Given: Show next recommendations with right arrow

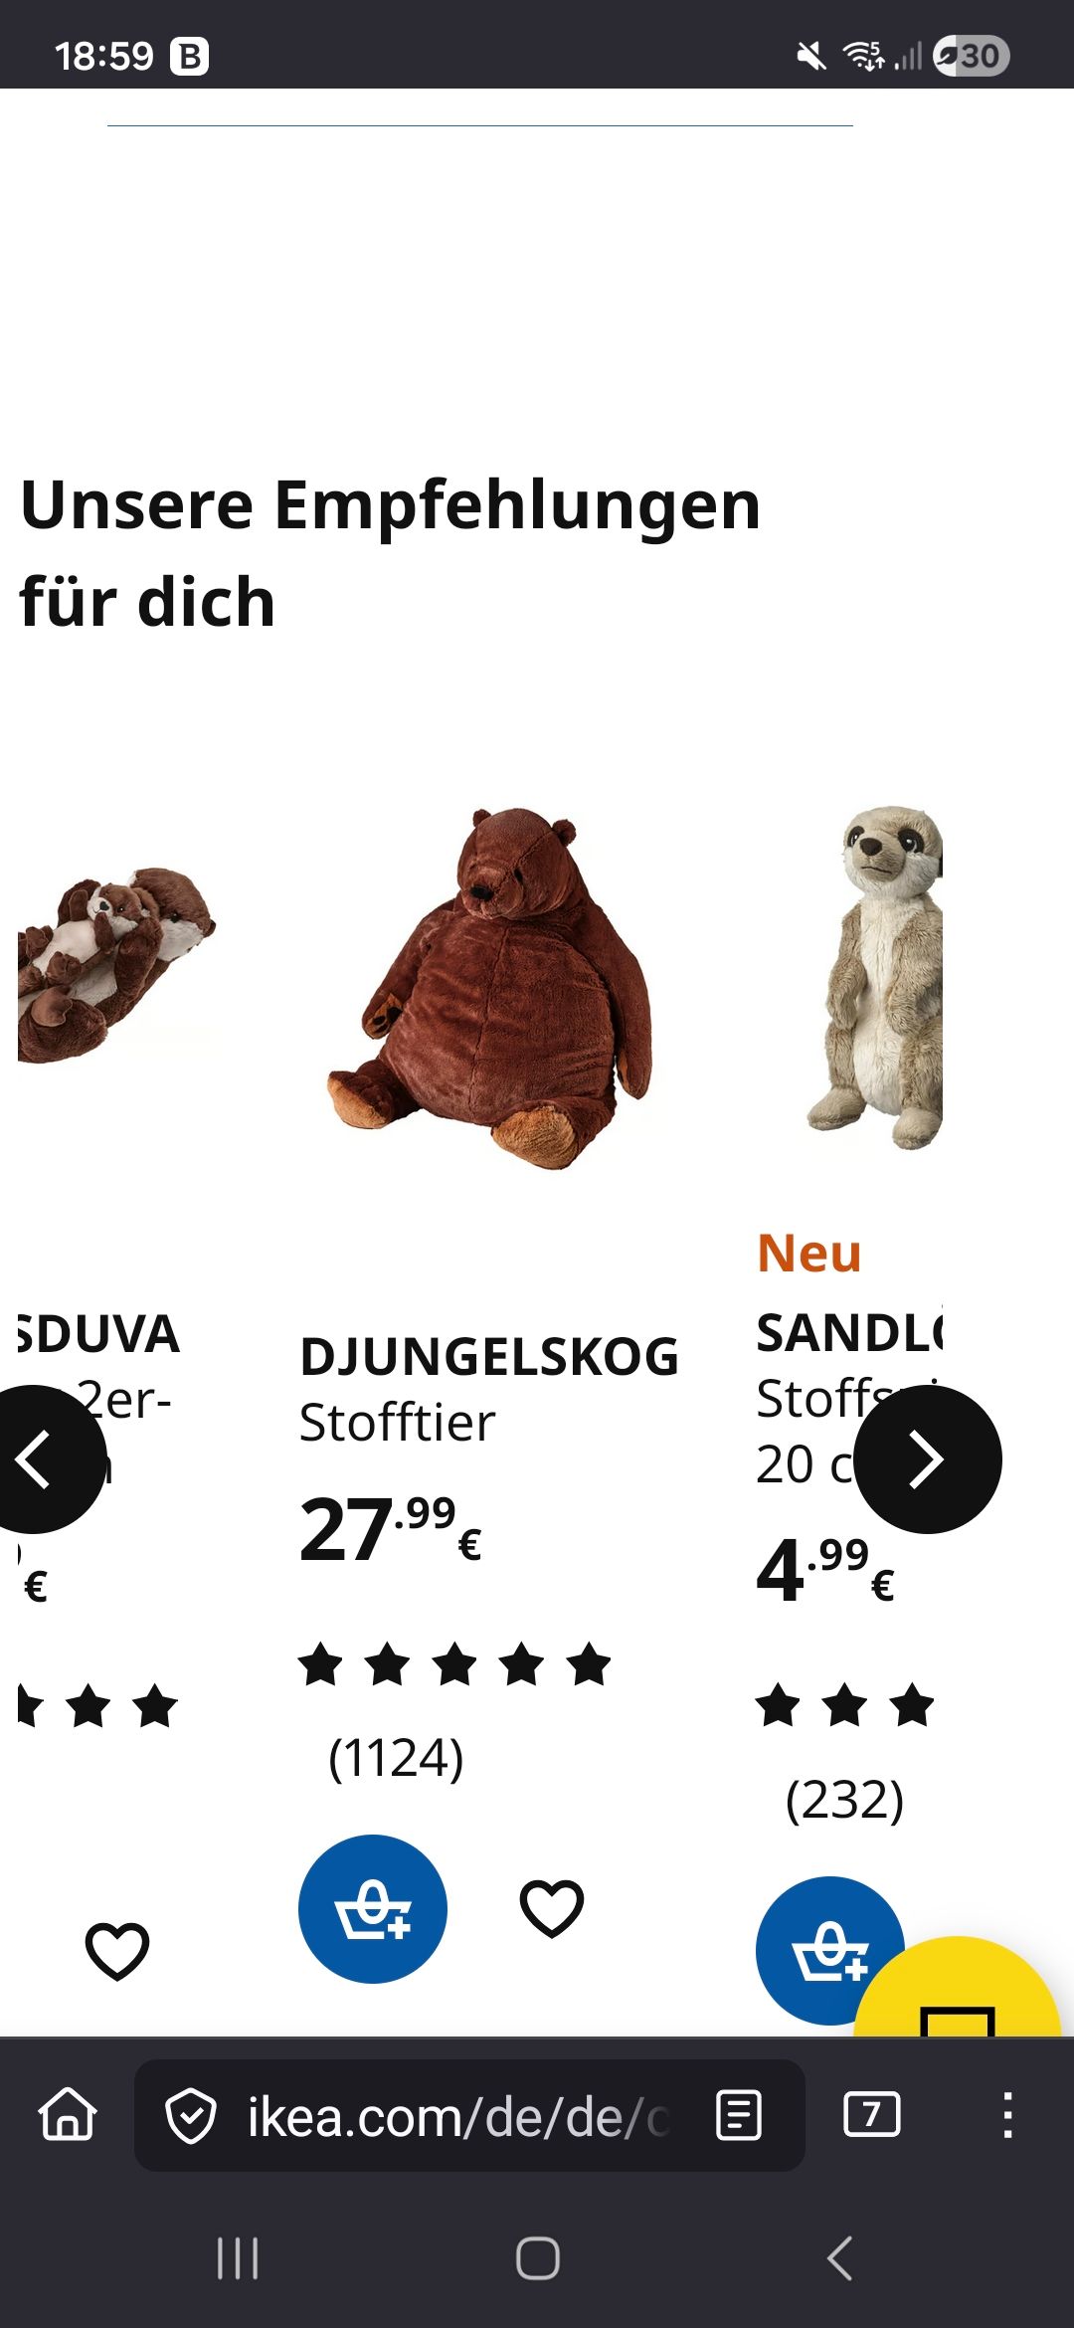Looking at the screenshot, I should (928, 1459).
